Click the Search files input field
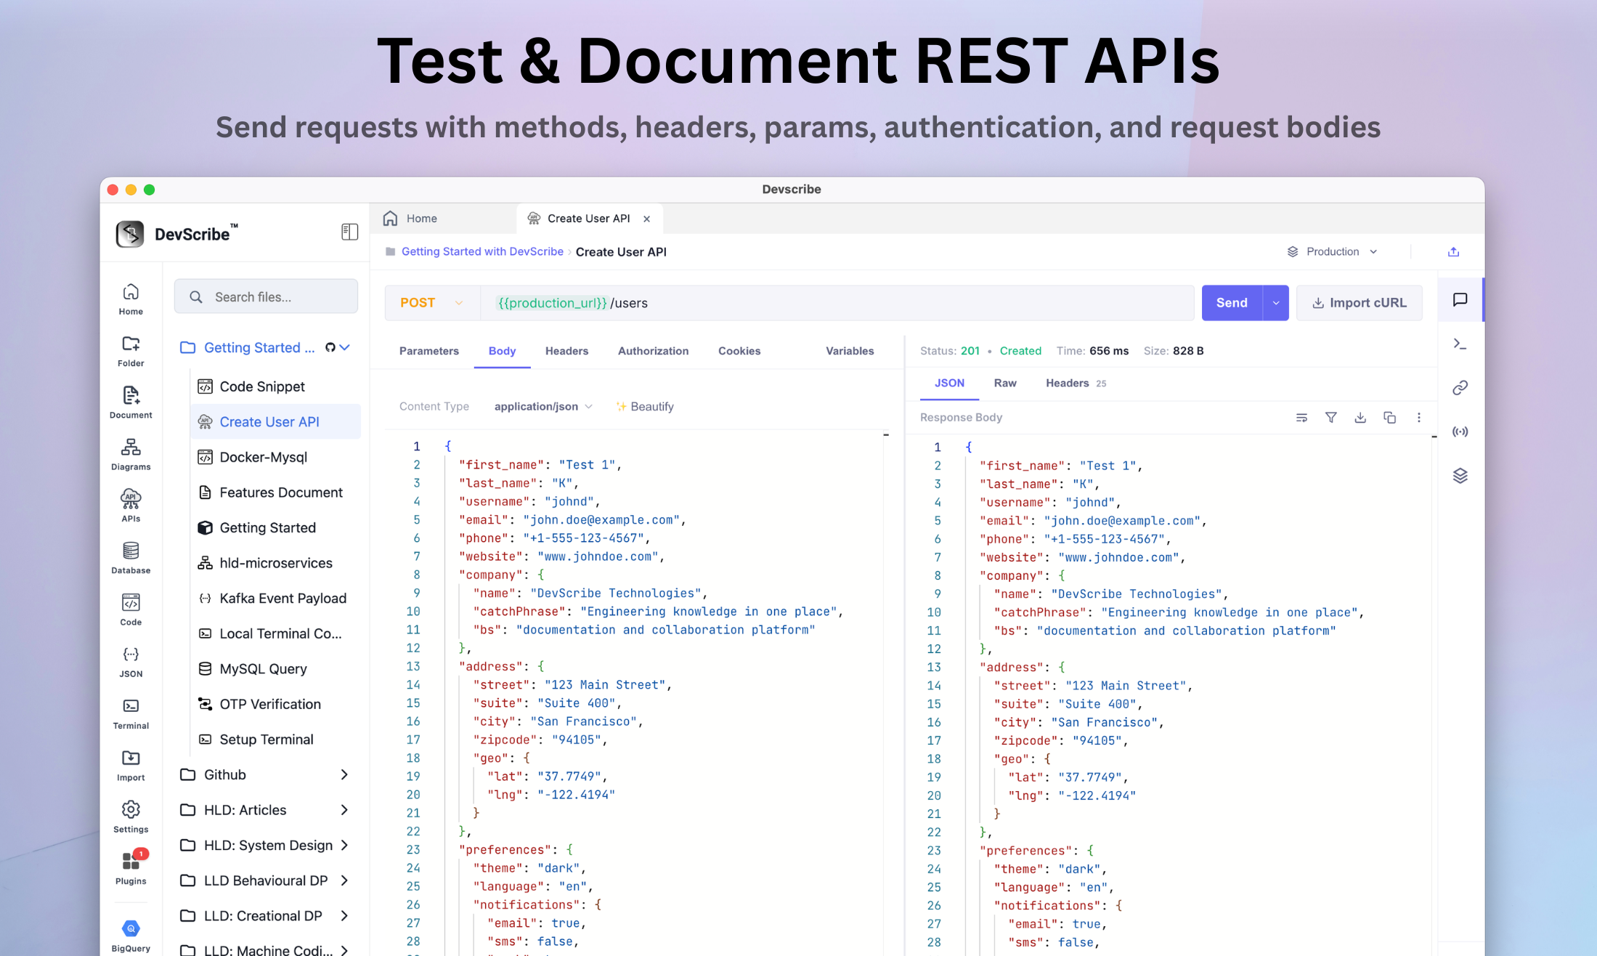1597x956 pixels. (x=266, y=297)
